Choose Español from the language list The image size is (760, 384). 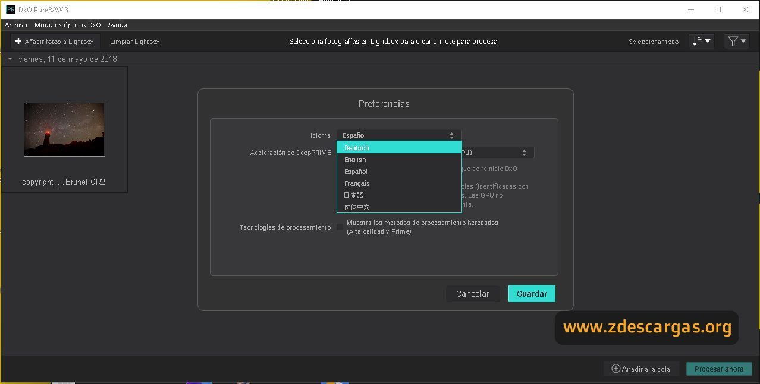399,172
